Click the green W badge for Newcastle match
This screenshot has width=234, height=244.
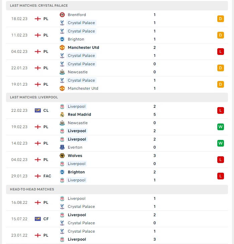(x=221, y=127)
